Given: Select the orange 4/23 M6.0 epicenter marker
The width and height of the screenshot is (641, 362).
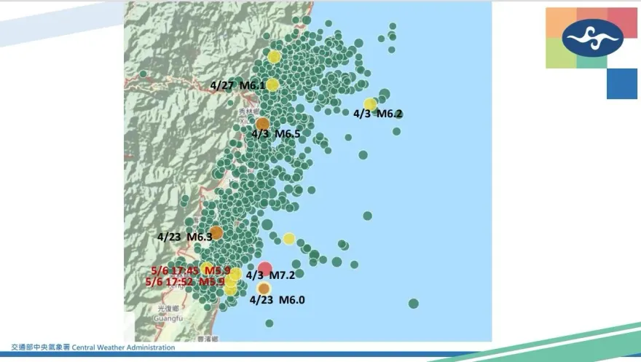Looking at the screenshot, I should pos(264,288).
